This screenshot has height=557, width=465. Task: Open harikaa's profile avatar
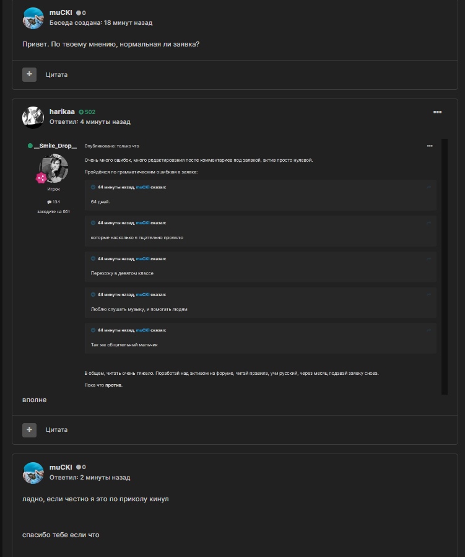pos(33,117)
